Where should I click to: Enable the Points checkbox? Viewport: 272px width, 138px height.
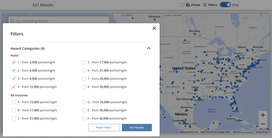182,5
